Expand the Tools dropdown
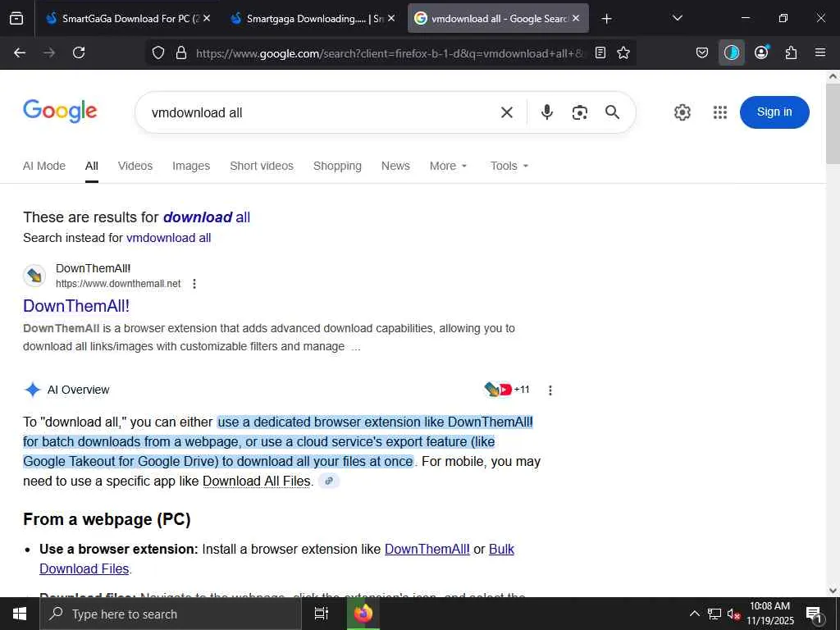840x630 pixels. coord(509,166)
